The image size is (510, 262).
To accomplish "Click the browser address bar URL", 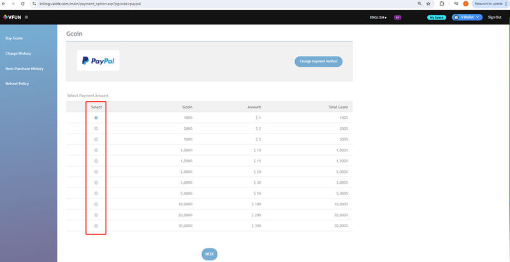I will click(90, 4).
